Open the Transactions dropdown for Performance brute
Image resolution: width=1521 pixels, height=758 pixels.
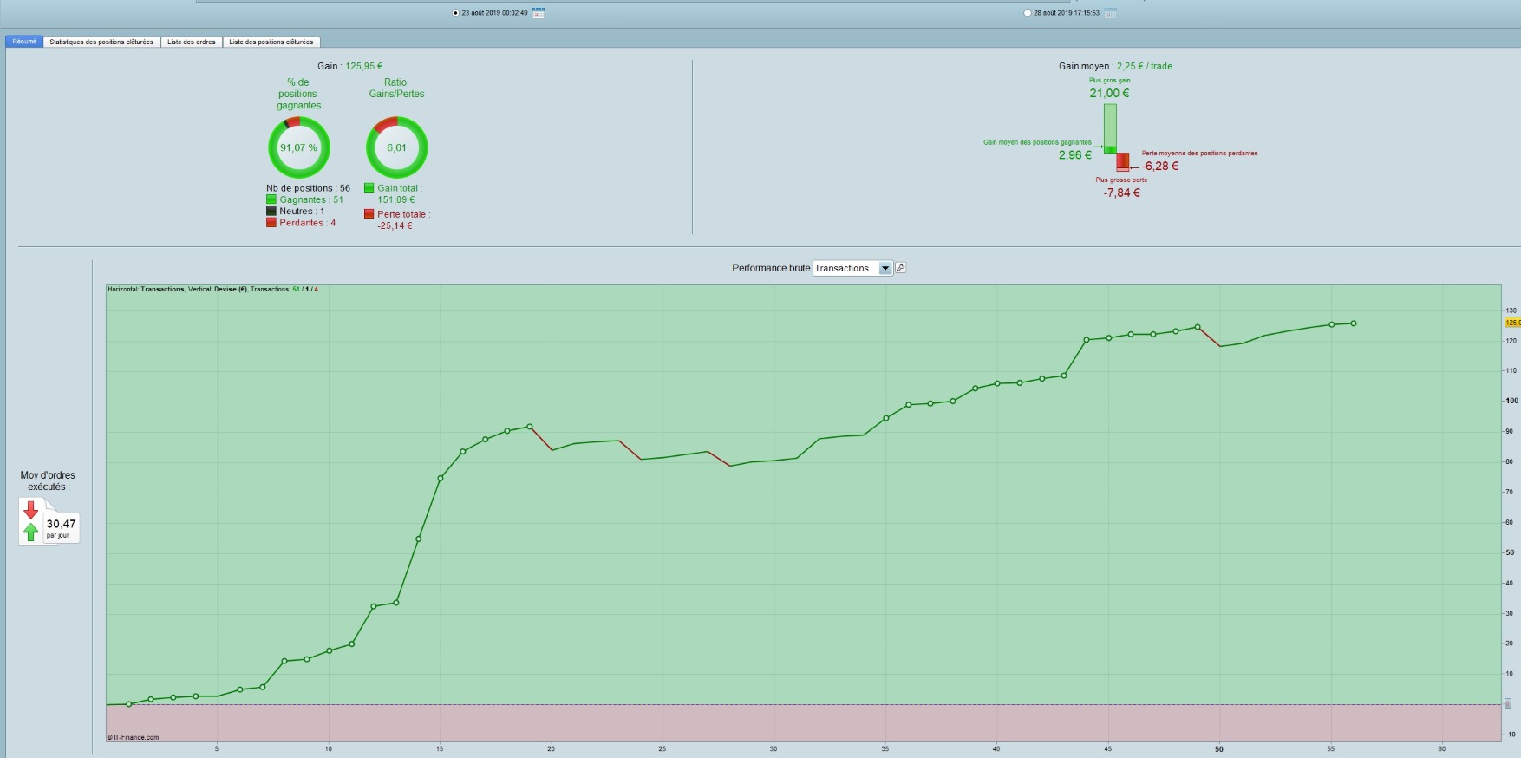point(852,268)
